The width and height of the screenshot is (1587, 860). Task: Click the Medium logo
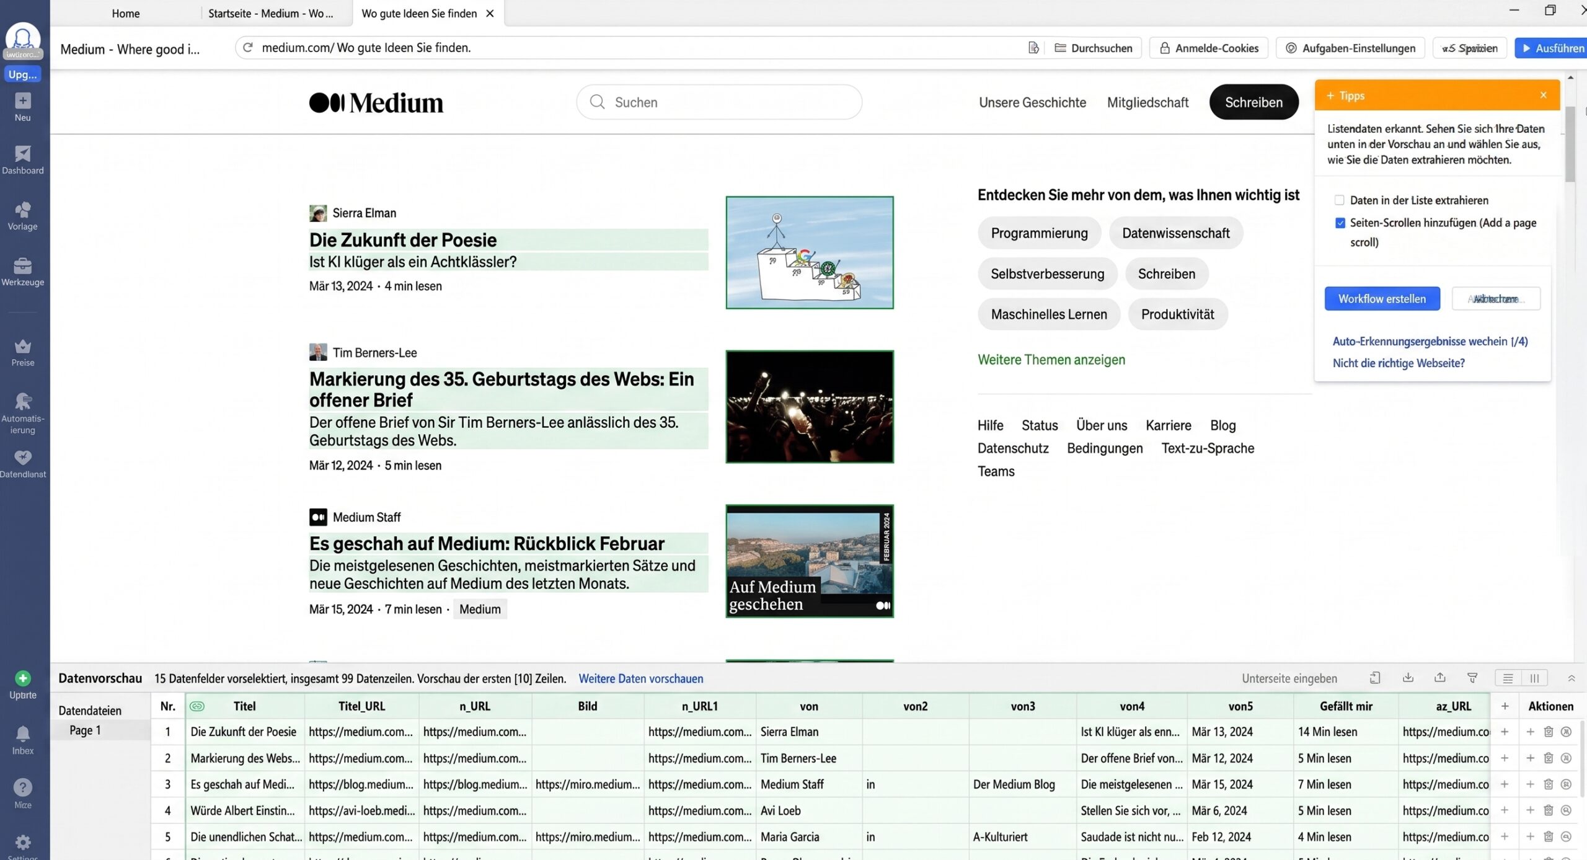[376, 102]
